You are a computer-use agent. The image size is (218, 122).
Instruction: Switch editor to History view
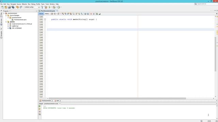point(47,14)
